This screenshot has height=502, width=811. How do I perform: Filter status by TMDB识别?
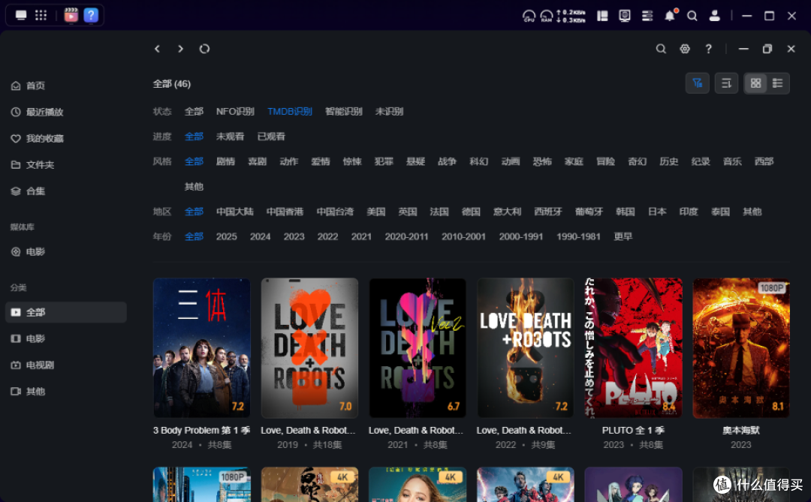coord(290,111)
